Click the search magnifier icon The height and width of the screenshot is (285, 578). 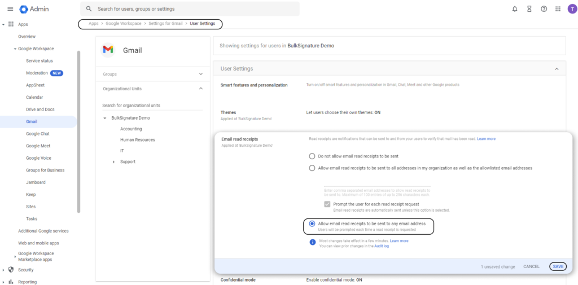[89, 9]
